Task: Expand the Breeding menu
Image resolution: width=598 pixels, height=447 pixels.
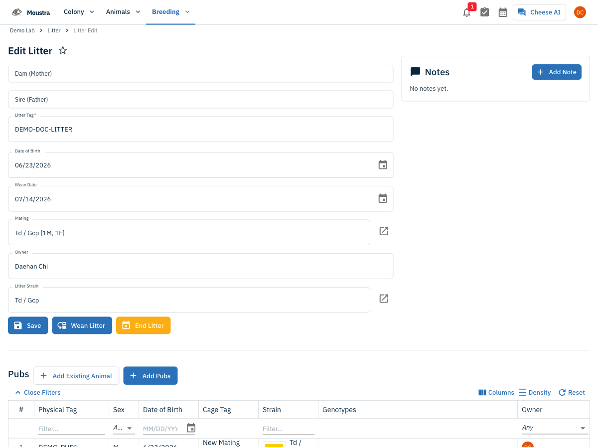Action: point(170,12)
